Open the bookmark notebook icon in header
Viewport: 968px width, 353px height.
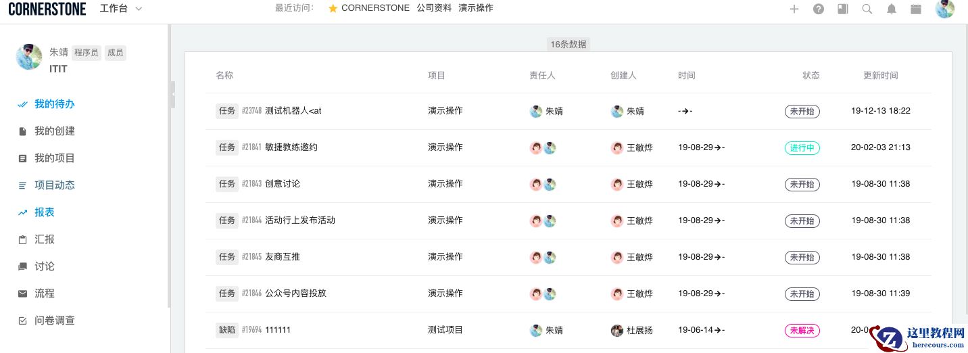843,9
